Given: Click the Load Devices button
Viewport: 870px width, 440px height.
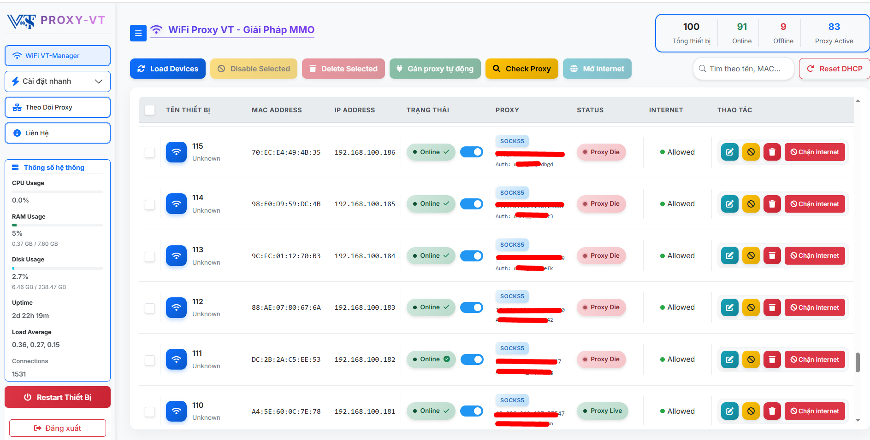Looking at the screenshot, I should [x=167, y=69].
